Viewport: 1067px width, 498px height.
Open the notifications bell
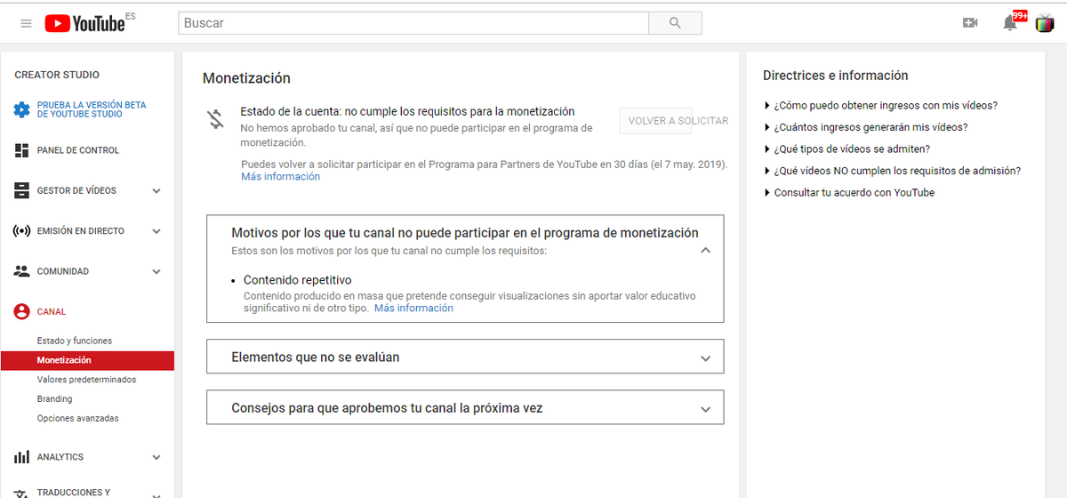click(x=1010, y=23)
